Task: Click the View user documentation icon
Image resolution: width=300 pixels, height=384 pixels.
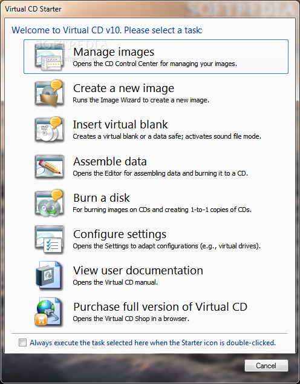Action: pos(49,275)
